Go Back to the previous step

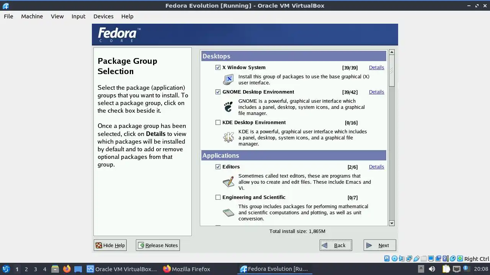click(x=336, y=245)
